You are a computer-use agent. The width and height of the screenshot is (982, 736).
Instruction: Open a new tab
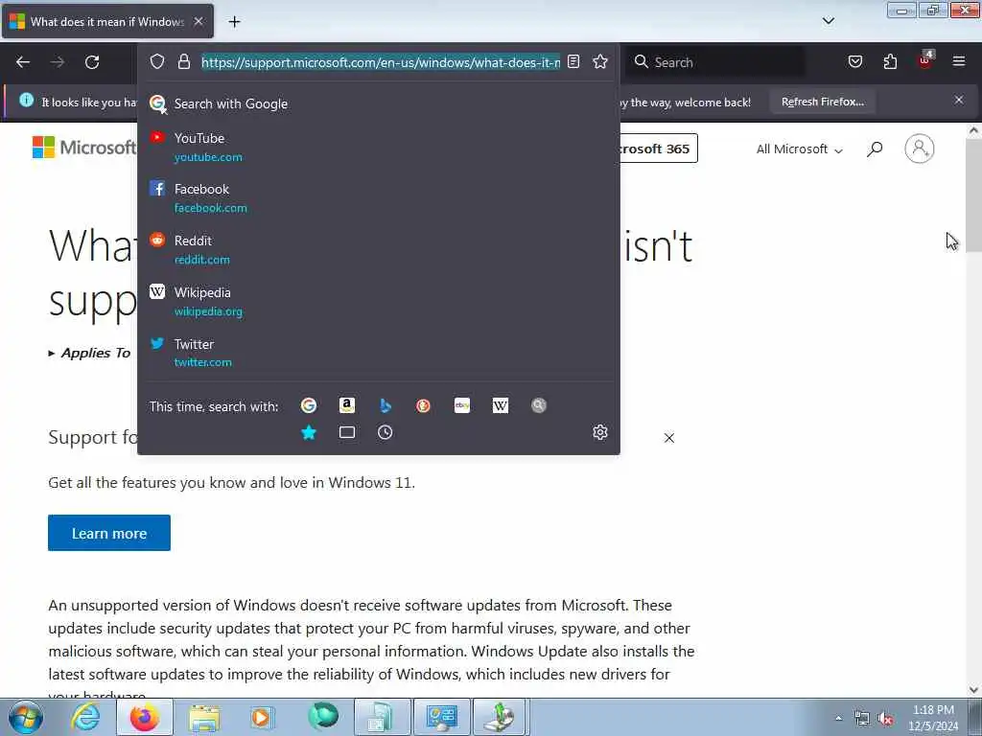tap(234, 22)
